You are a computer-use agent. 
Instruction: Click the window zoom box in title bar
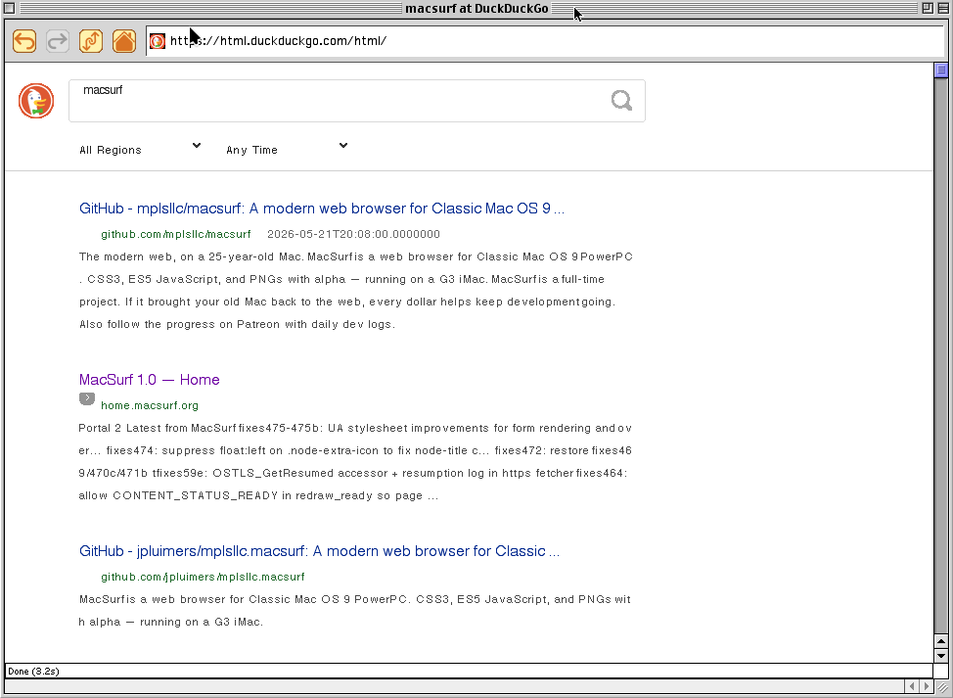pyautogui.click(x=928, y=8)
